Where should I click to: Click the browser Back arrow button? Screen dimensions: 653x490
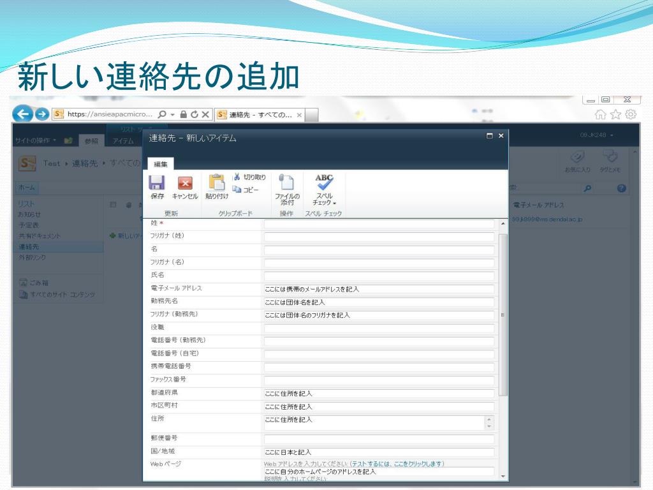click(23, 114)
